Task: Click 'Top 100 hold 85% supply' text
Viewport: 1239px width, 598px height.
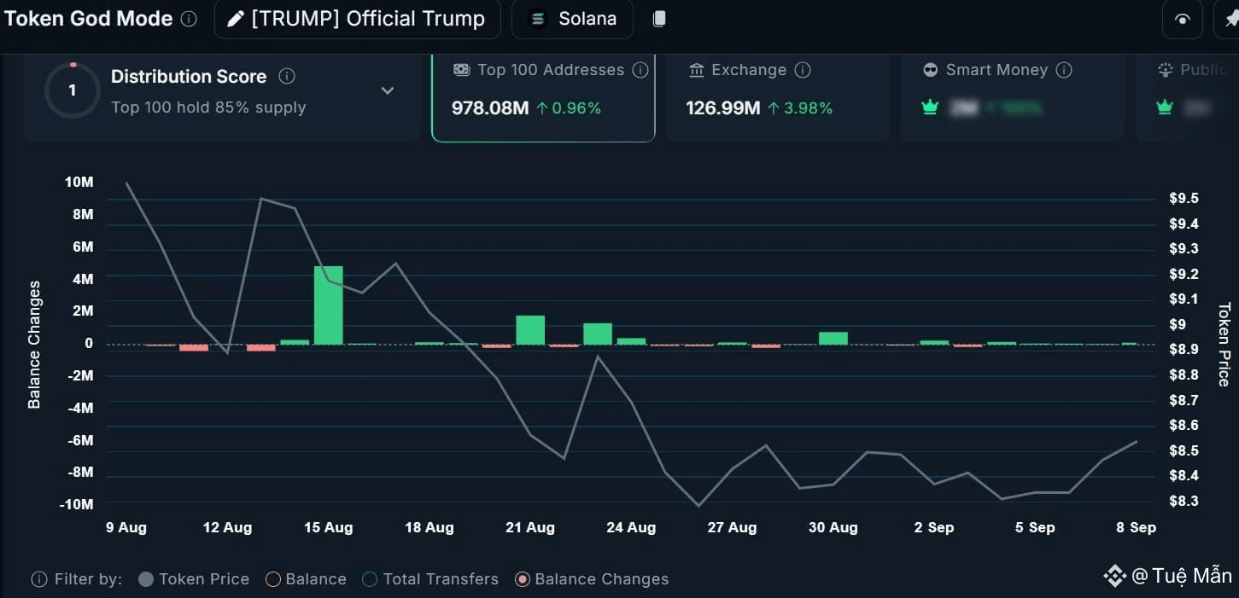Action: [208, 107]
